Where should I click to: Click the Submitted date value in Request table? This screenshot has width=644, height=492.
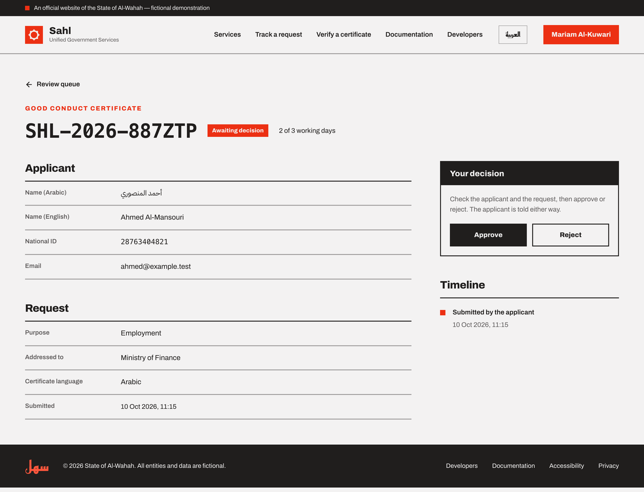[149, 407]
